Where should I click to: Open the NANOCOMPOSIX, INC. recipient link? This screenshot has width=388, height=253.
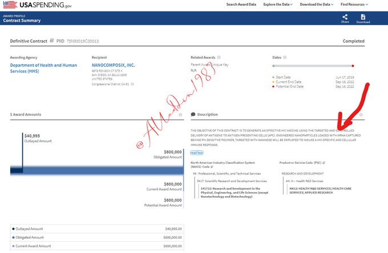(x=113, y=65)
